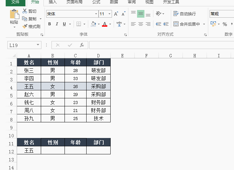This screenshot has width=234, height=170.
Task: Click the text orientation icon
Action: [158, 14]
